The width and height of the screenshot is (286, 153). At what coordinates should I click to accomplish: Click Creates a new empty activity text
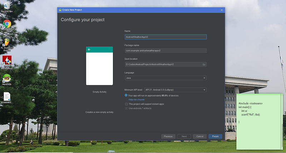point(99,112)
